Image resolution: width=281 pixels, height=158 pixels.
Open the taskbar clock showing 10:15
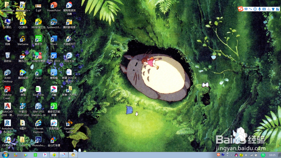[x=272, y=155]
